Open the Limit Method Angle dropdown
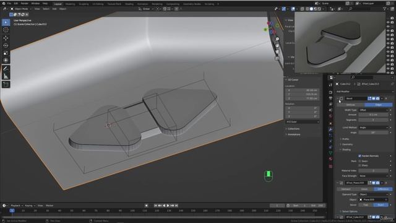 tap(374, 128)
